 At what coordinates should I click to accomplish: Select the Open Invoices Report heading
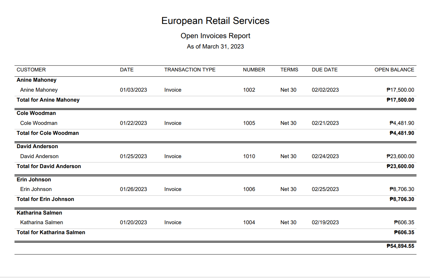[x=215, y=36]
